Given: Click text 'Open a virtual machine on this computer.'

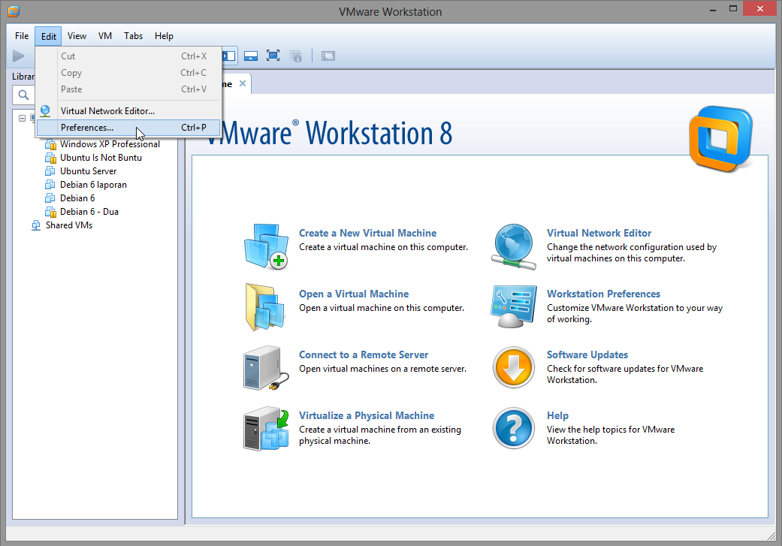Looking at the screenshot, I should [x=382, y=308].
